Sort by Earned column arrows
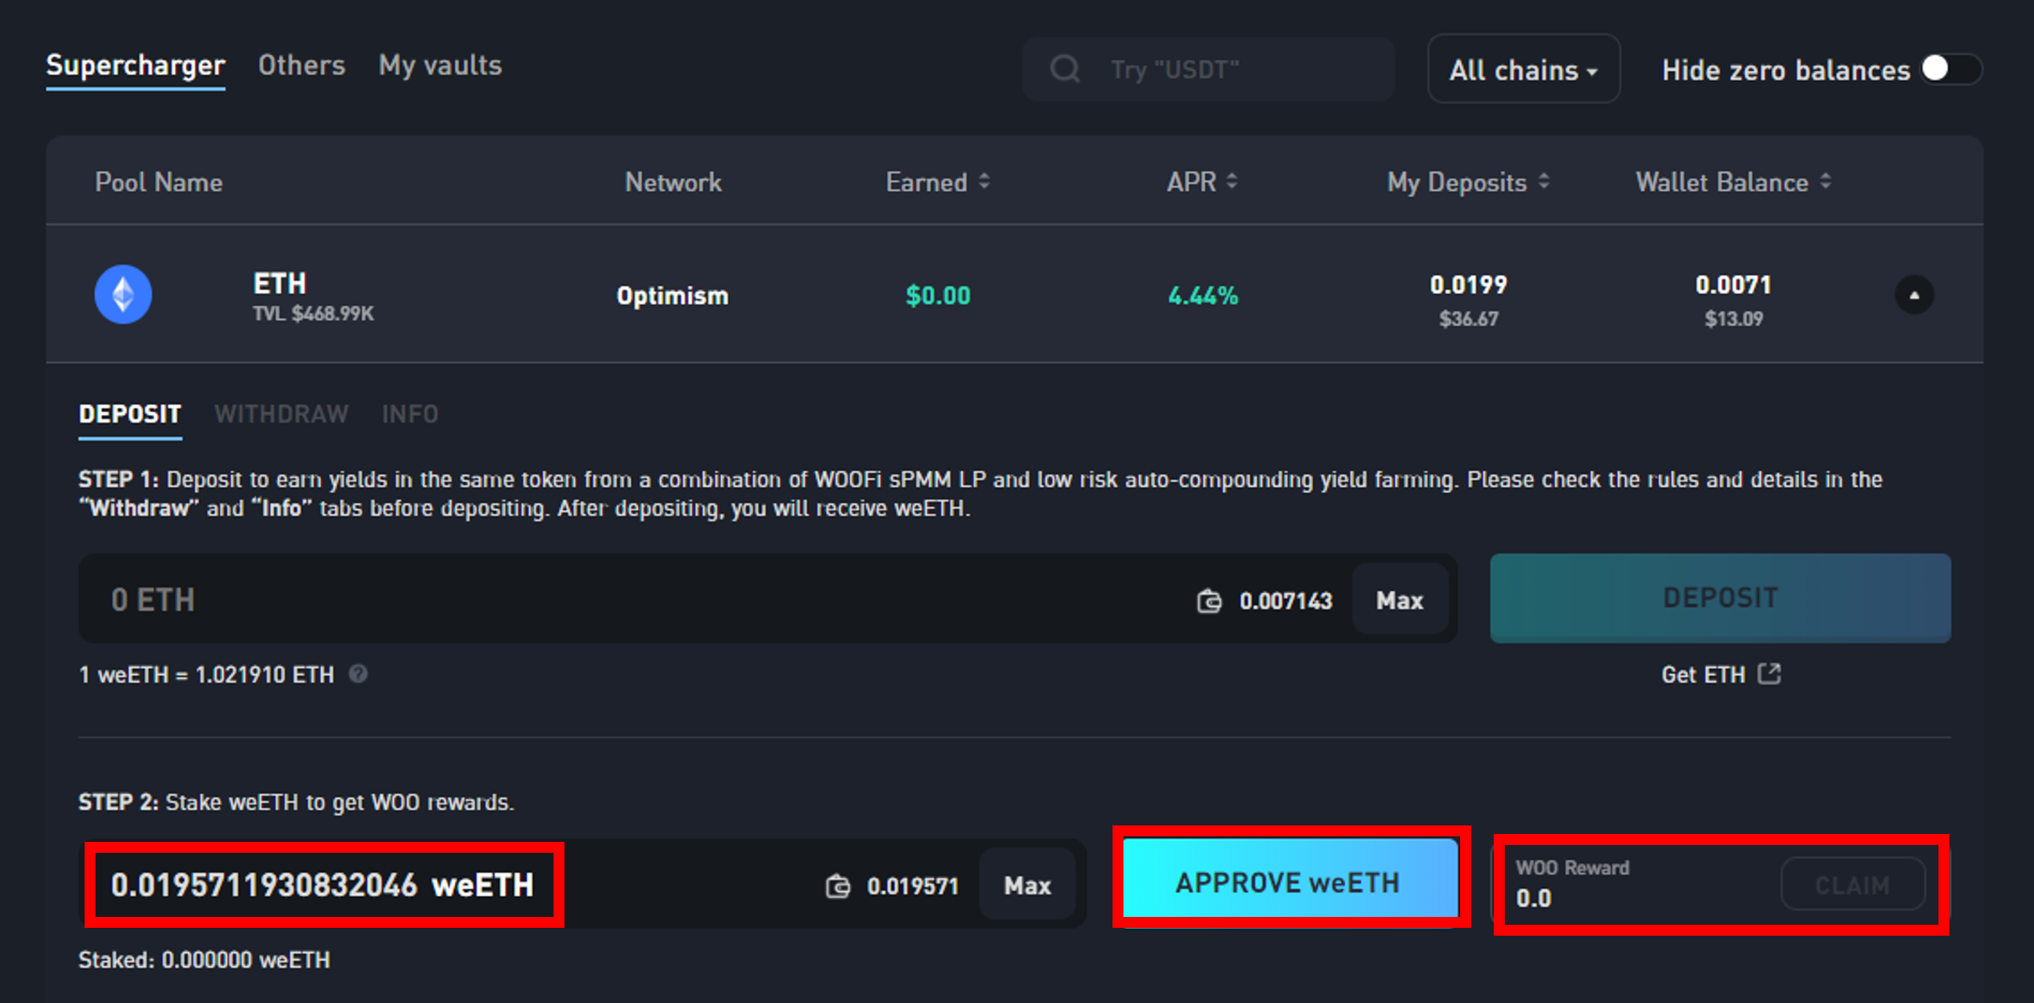The height and width of the screenshot is (1003, 2034). click(984, 182)
